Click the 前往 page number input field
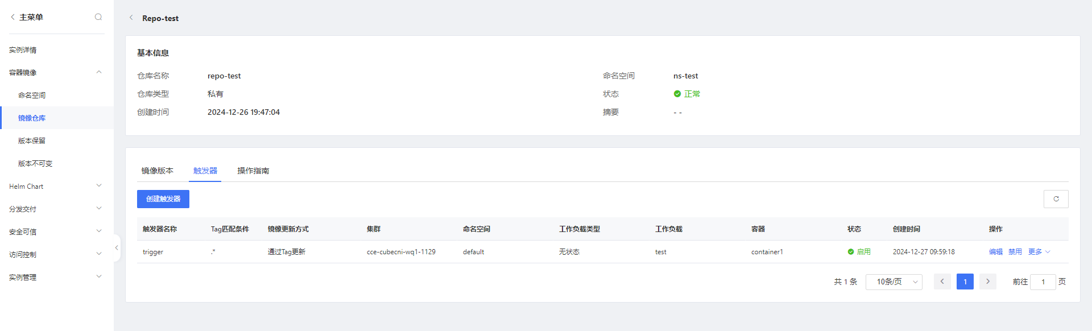 1043,282
